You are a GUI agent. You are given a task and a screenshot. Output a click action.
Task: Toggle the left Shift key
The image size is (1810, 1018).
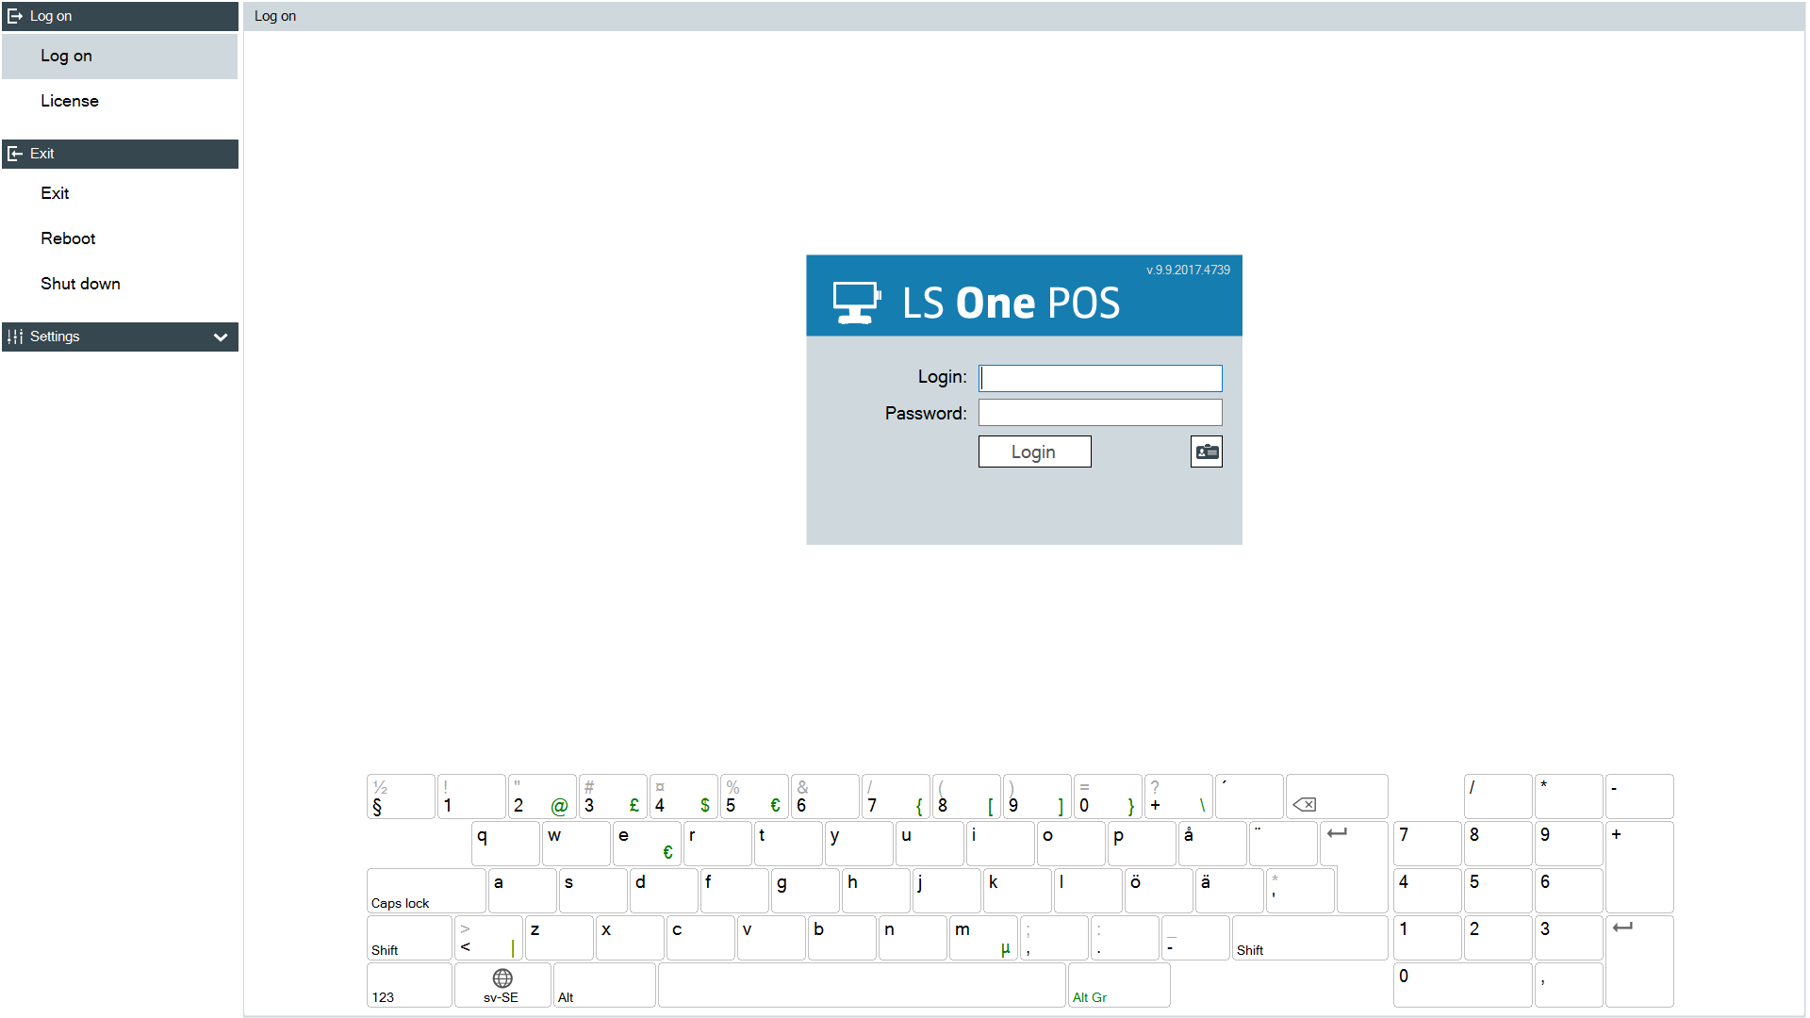coord(409,938)
